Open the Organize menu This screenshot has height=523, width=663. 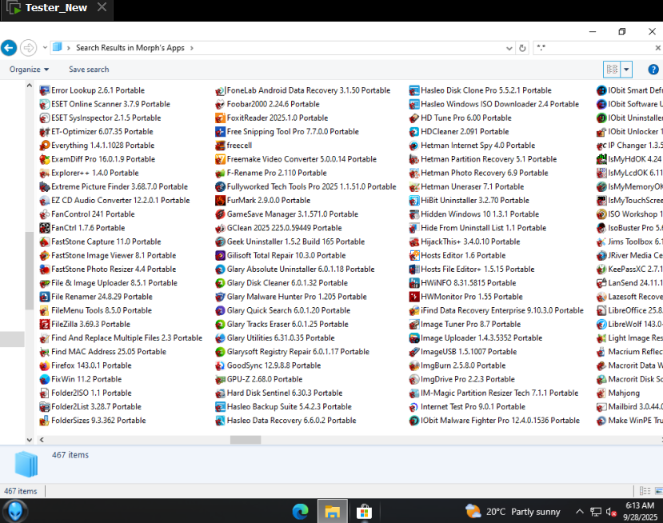click(x=29, y=70)
